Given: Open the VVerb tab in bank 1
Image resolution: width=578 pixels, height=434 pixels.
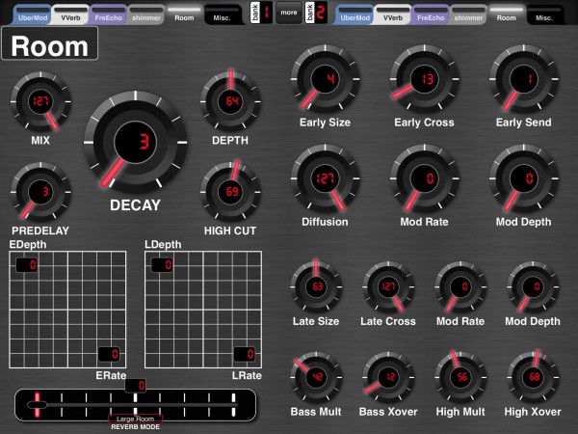Looking at the screenshot, I should tap(70, 15).
